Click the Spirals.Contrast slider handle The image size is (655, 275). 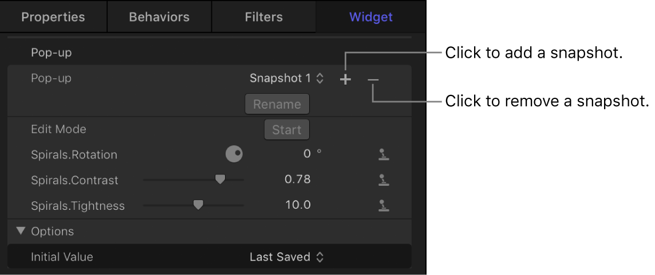tap(220, 180)
